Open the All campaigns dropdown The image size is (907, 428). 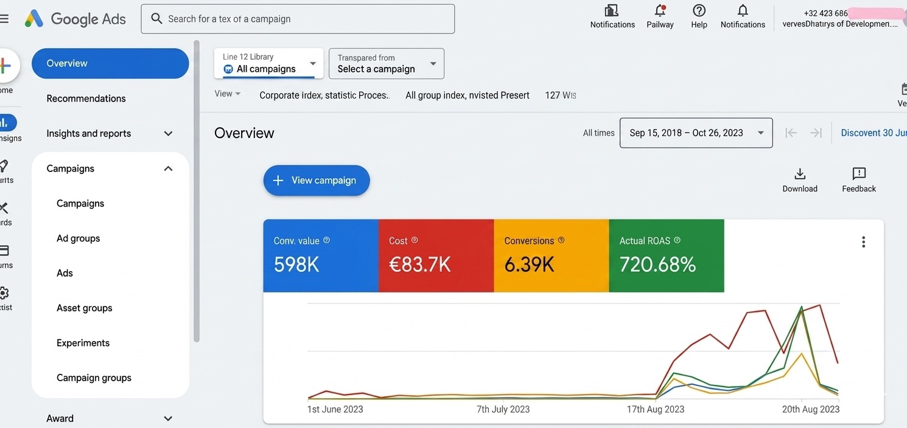(268, 63)
